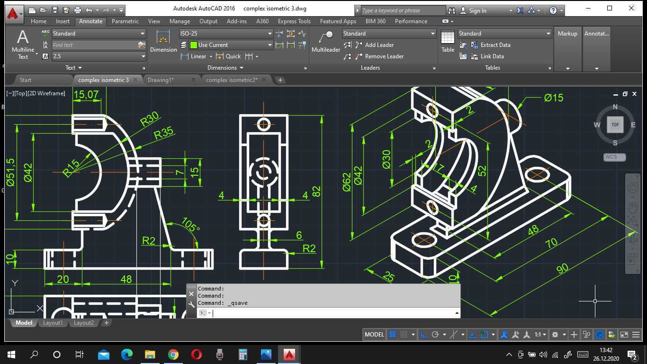647x364 pixels.
Task: Toggle 2D object snap in status bar
Action: (484, 335)
